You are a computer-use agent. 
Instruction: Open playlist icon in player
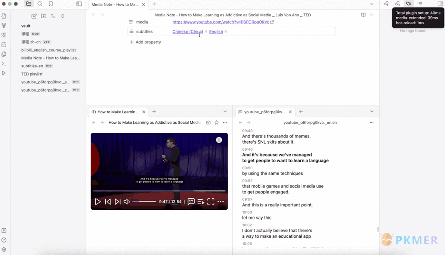point(201,202)
